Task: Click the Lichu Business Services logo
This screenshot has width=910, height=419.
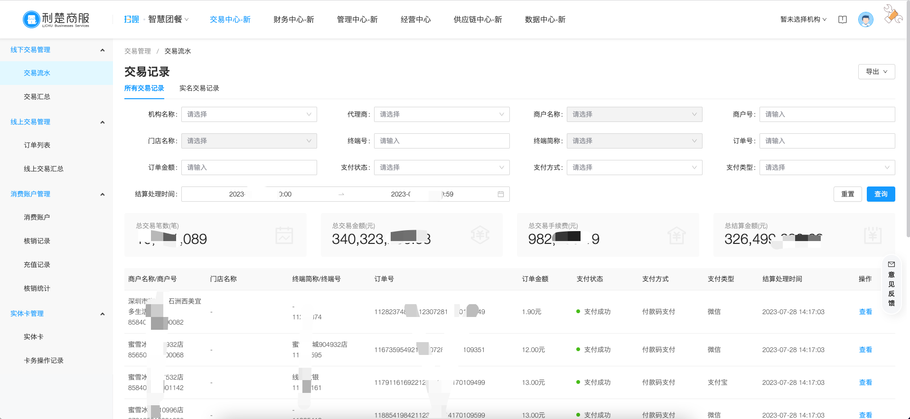Action: [x=56, y=19]
